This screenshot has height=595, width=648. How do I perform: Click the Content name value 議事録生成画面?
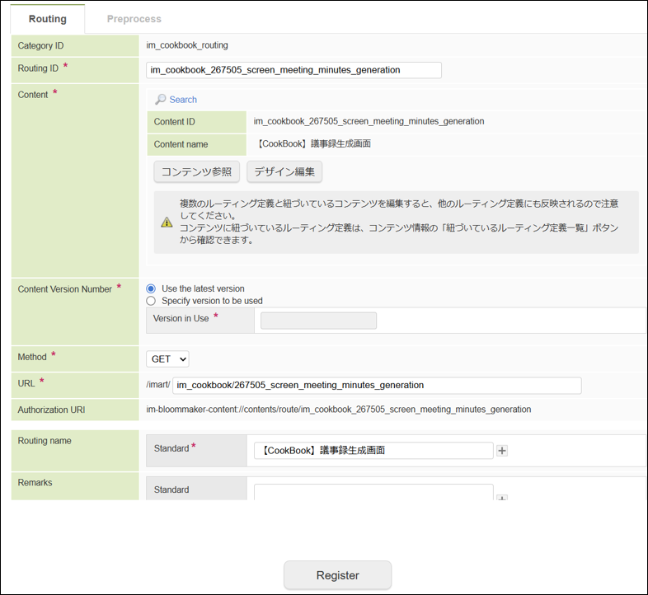312,144
